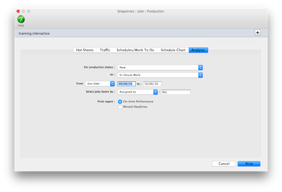Click the ALL text field
Image resolution: width=282 pixels, height=192 pixels.
(175, 92)
